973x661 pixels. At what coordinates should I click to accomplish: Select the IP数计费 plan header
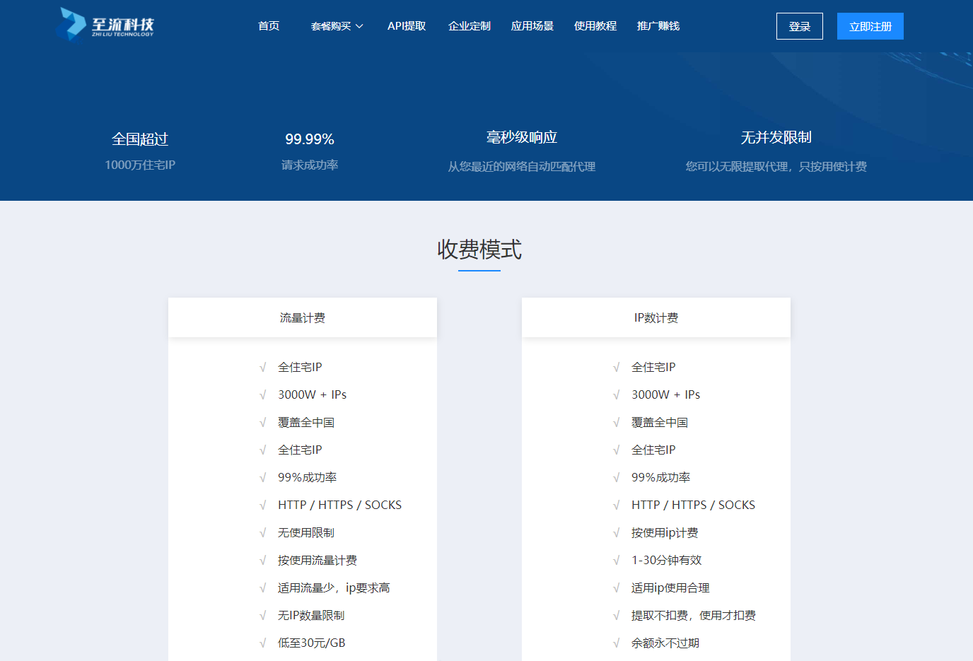tap(656, 318)
